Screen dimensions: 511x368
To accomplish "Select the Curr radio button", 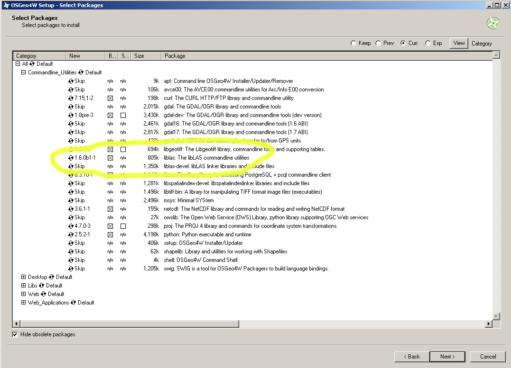I will (x=403, y=43).
